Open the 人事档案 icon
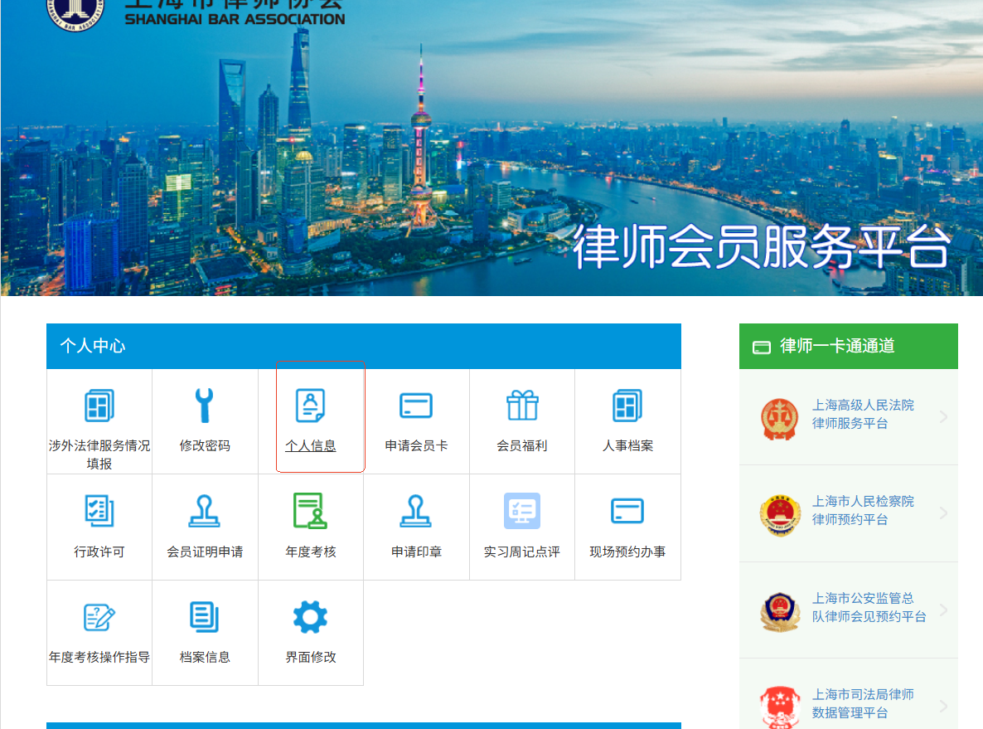This screenshot has height=729, width=983. click(627, 406)
